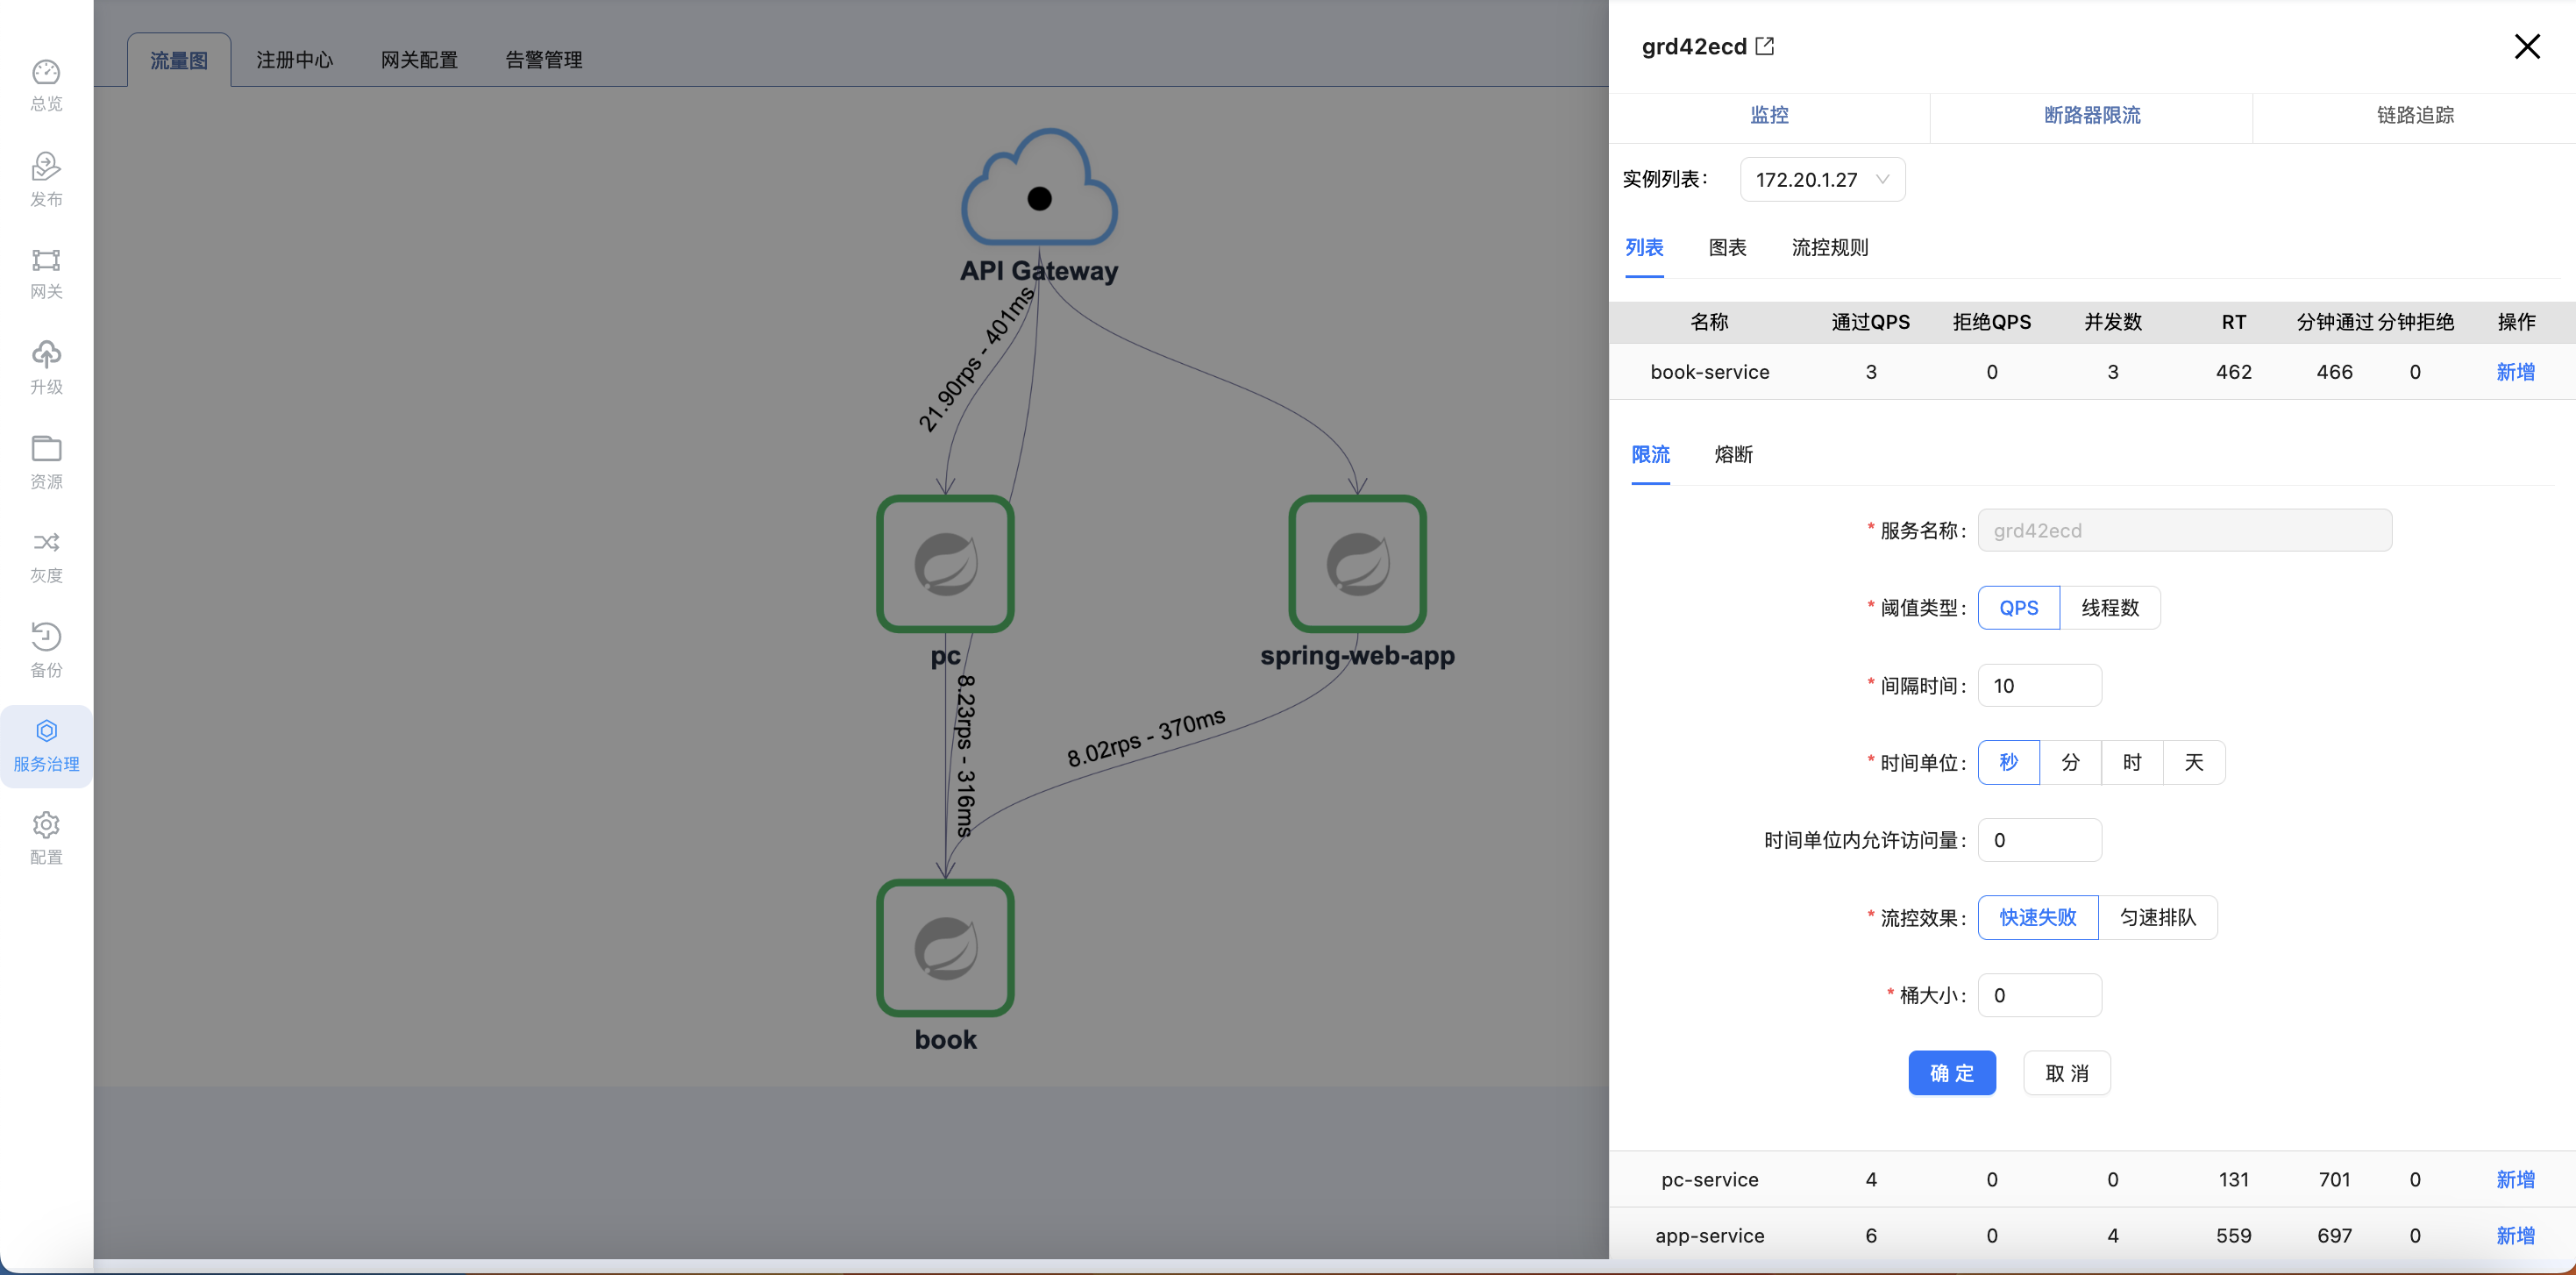Image resolution: width=2576 pixels, height=1275 pixels.
Task: Click 新增 in the app-service row
Action: [2515, 1236]
